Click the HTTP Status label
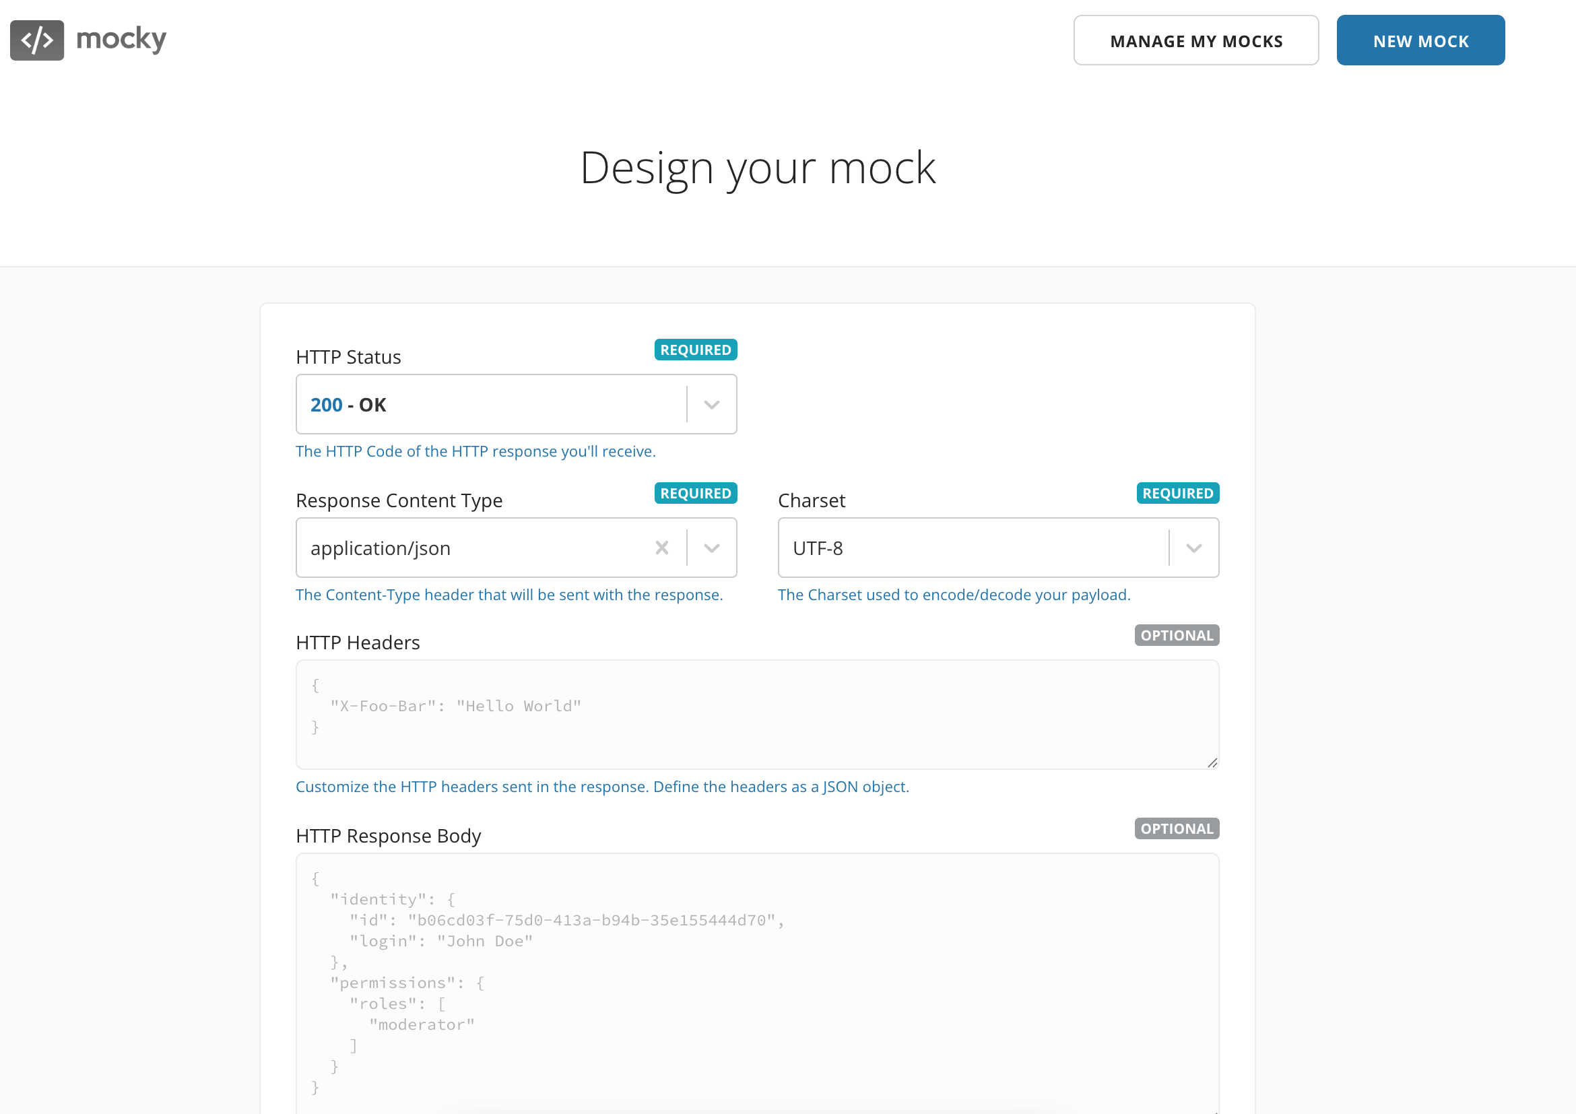1576x1114 pixels. coord(348,357)
